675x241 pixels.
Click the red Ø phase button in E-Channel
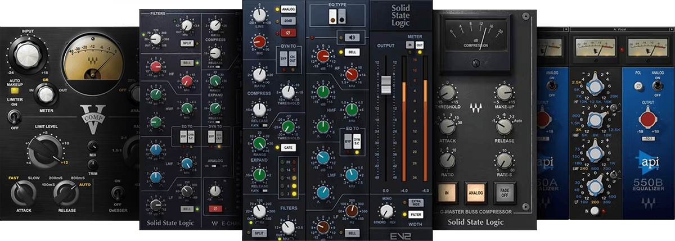(x=215, y=209)
